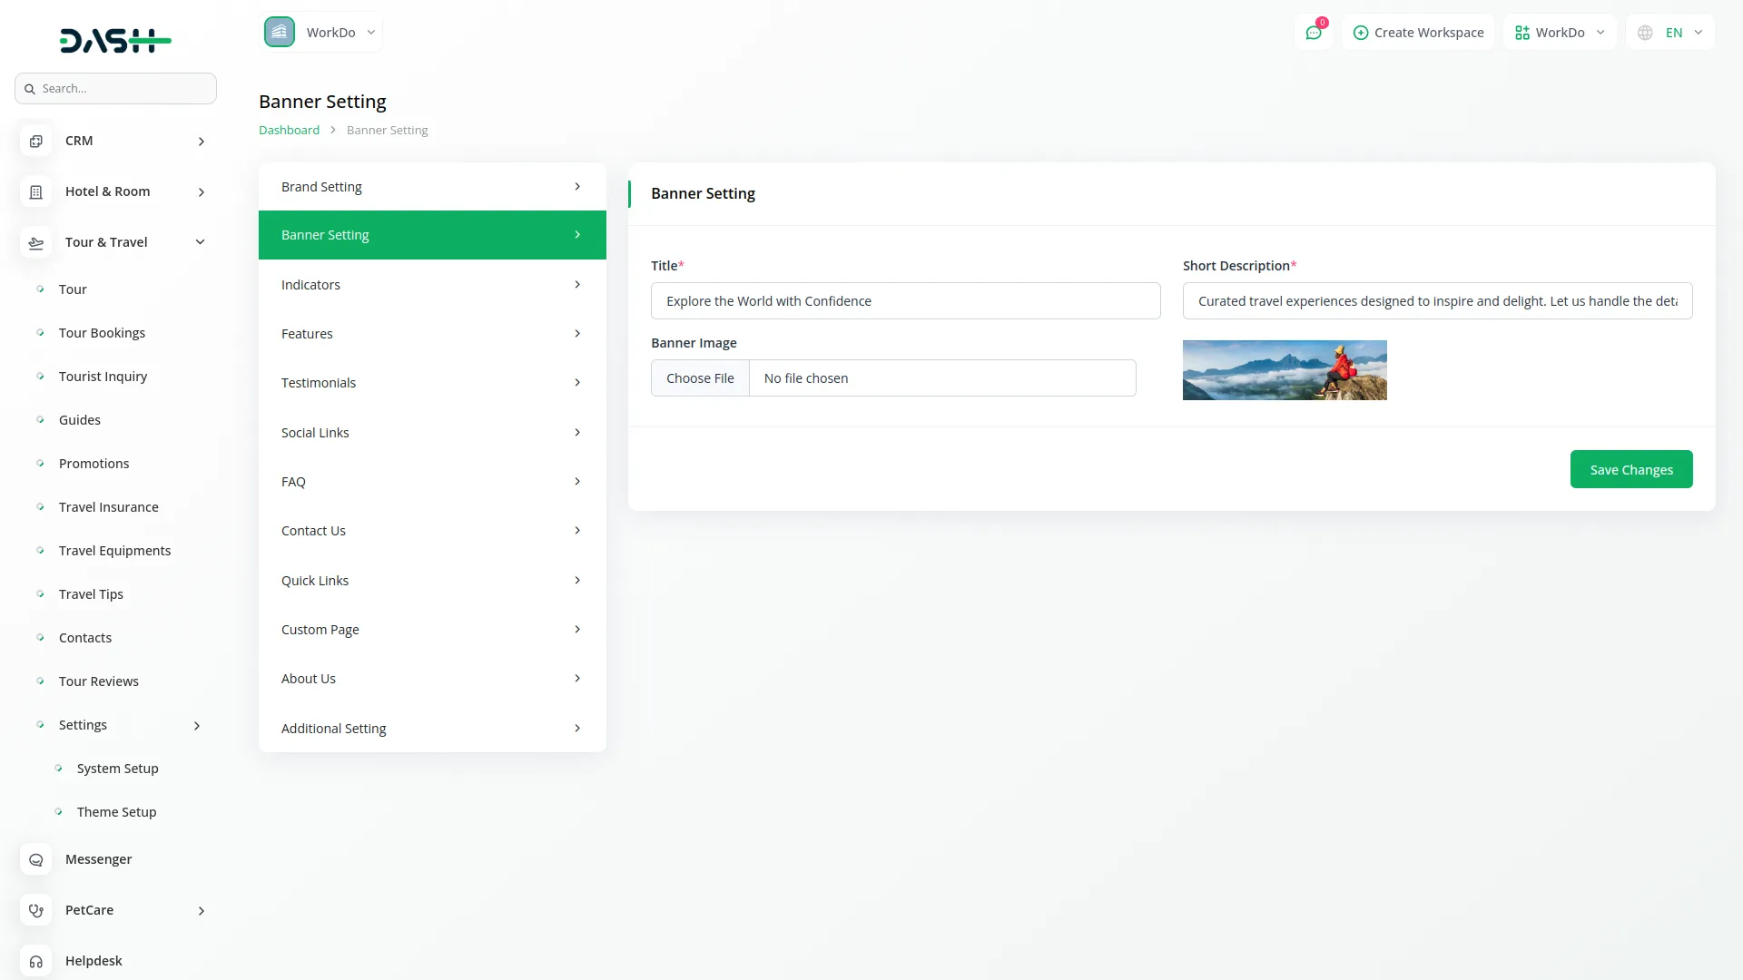This screenshot has height=980, width=1743.
Task: Open the chat notifications icon in header
Action: point(1313,33)
